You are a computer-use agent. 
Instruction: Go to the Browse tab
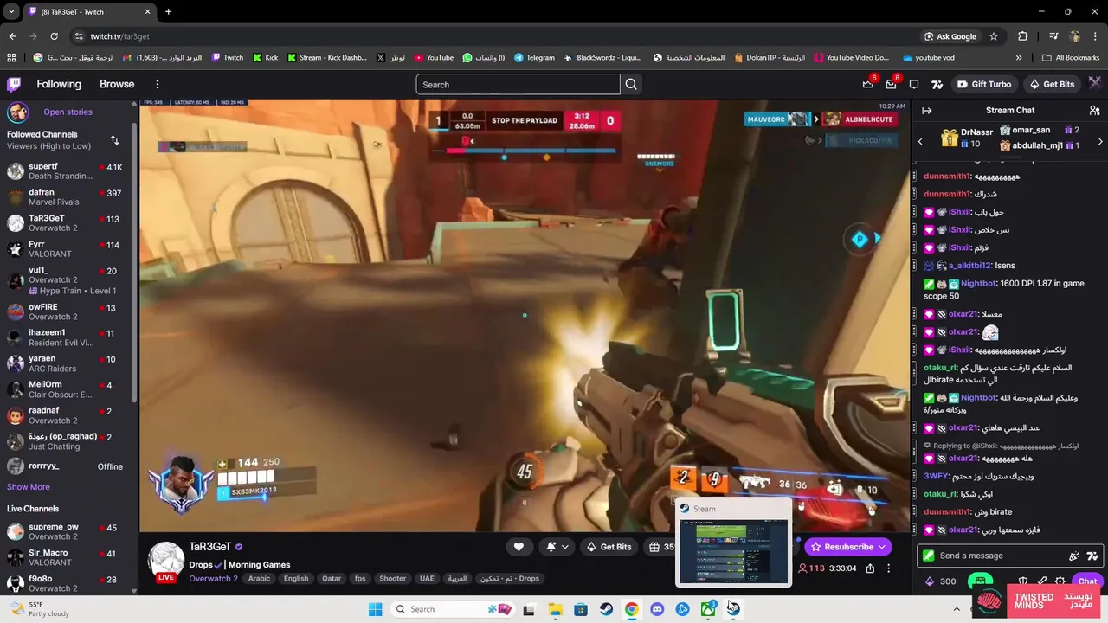pos(117,84)
